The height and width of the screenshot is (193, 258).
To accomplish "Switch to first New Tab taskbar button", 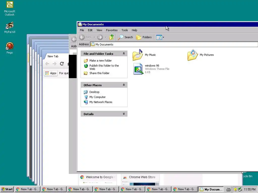I will pyautogui.click(x=27, y=189).
